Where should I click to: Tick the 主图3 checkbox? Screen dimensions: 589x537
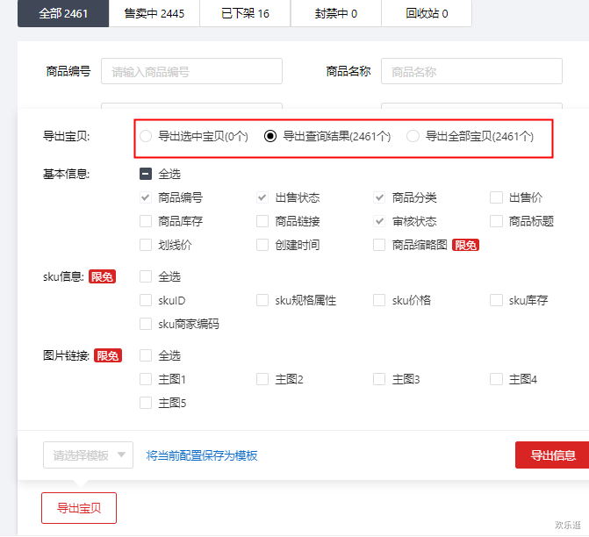pyautogui.click(x=379, y=379)
